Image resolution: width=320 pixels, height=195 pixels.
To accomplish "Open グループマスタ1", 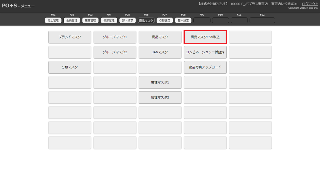I will tap(115, 37).
